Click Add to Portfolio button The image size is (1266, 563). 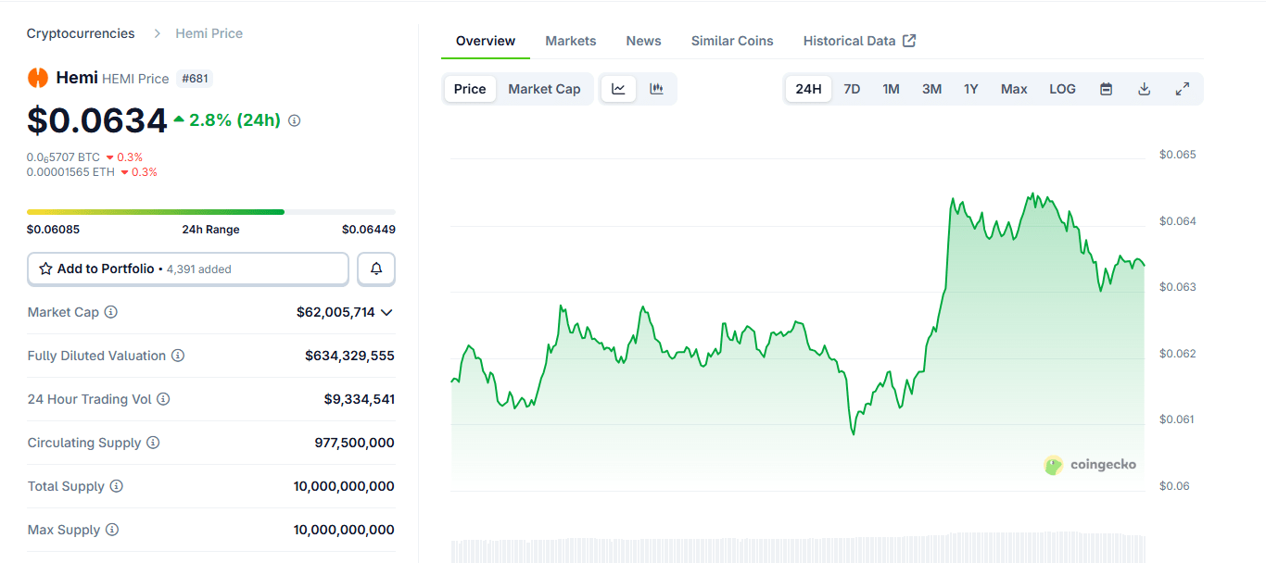[187, 269]
